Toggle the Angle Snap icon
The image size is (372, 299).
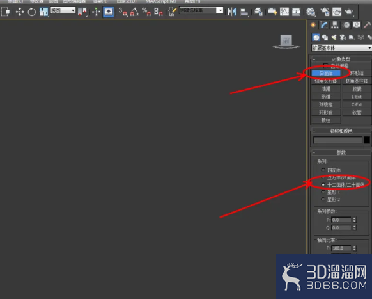click(x=134, y=12)
